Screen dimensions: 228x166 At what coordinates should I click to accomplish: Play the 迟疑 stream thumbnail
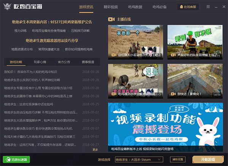[x=136, y=81]
